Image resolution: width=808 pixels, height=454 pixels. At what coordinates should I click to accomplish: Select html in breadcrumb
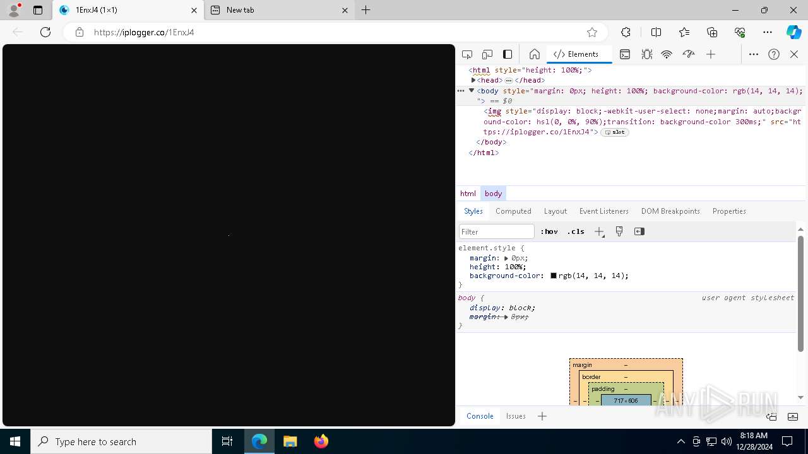tap(468, 194)
